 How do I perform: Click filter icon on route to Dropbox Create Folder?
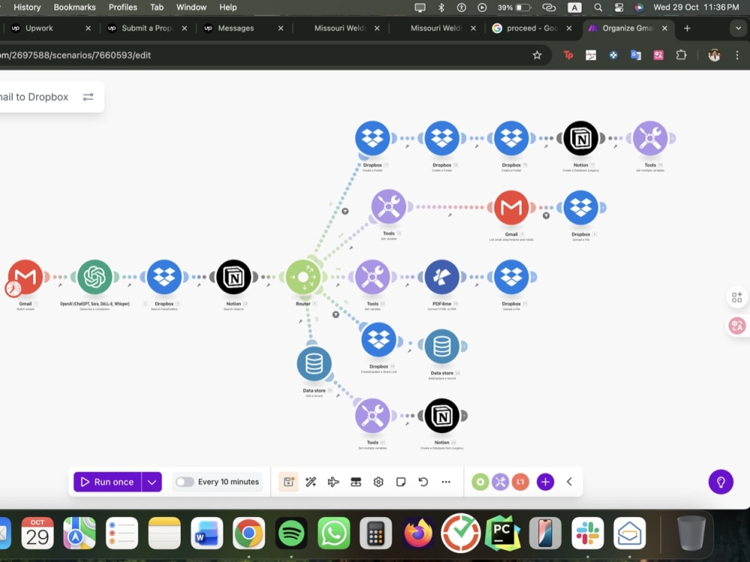tap(345, 211)
